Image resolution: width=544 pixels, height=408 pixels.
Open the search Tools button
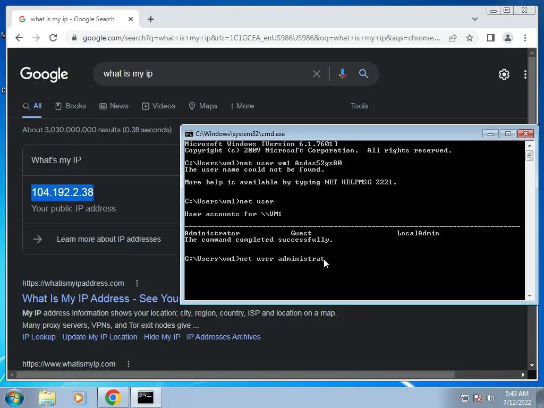tap(359, 106)
